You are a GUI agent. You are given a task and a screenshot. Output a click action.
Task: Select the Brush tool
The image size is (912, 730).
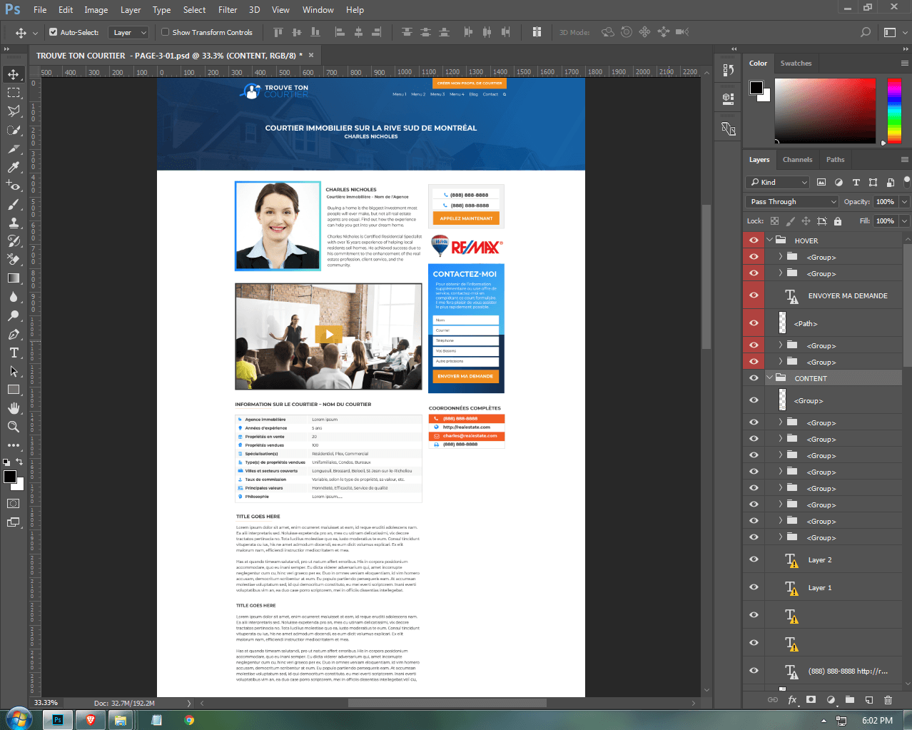[x=14, y=204]
